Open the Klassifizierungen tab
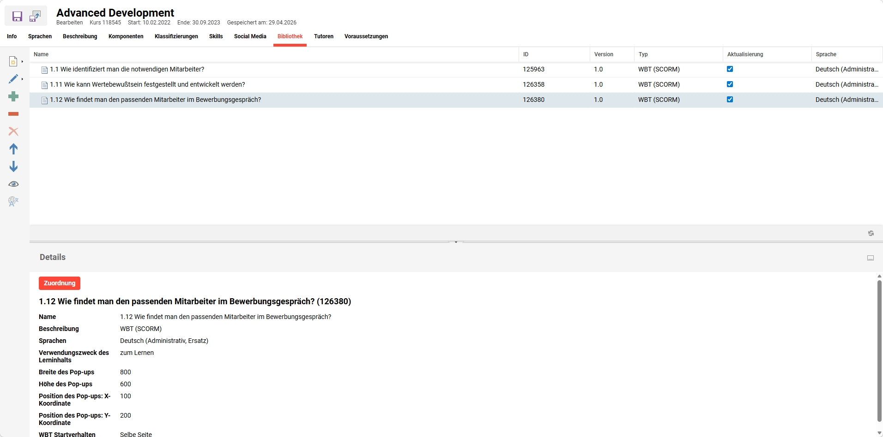The height and width of the screenshot is (437, 883). [x=176, y=36]
